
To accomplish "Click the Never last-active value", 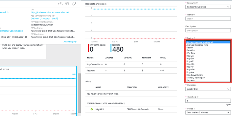I will (x=161, y=109).
